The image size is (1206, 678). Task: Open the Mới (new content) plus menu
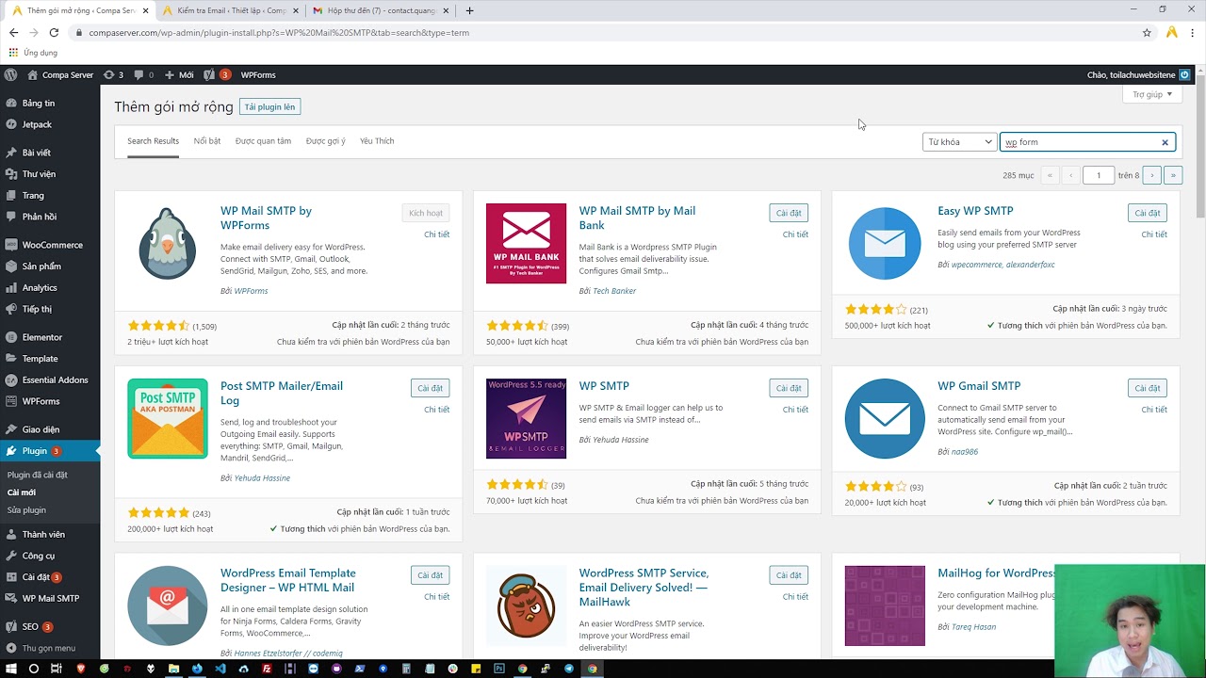(179, 74)
